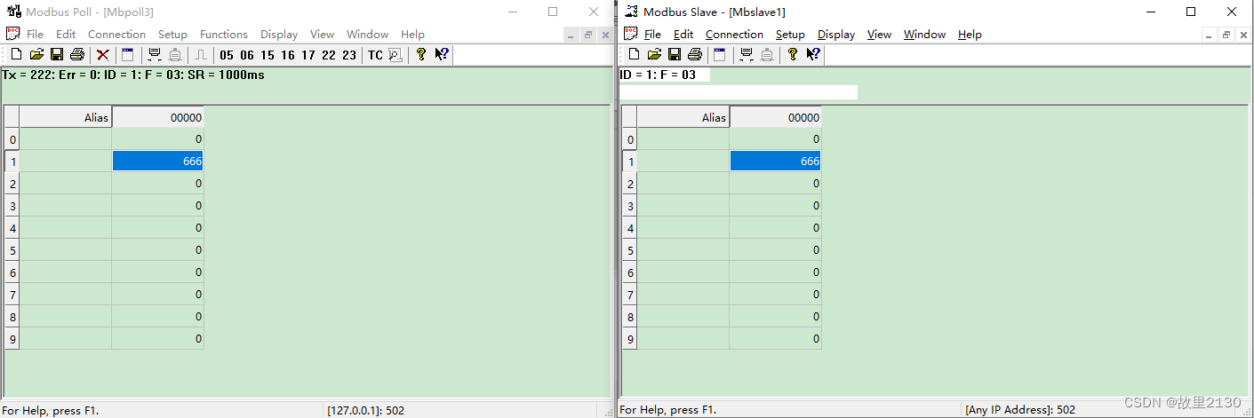Open Display menu in Modbus Slave
The image size is (1254, 418).
836,35
